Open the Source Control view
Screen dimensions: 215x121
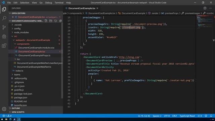(4, 27)
